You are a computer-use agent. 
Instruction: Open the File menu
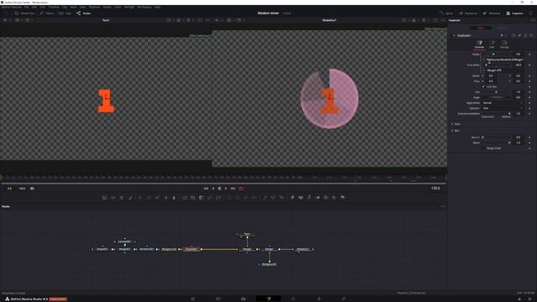pyautogui.click(x=26, y=7)
